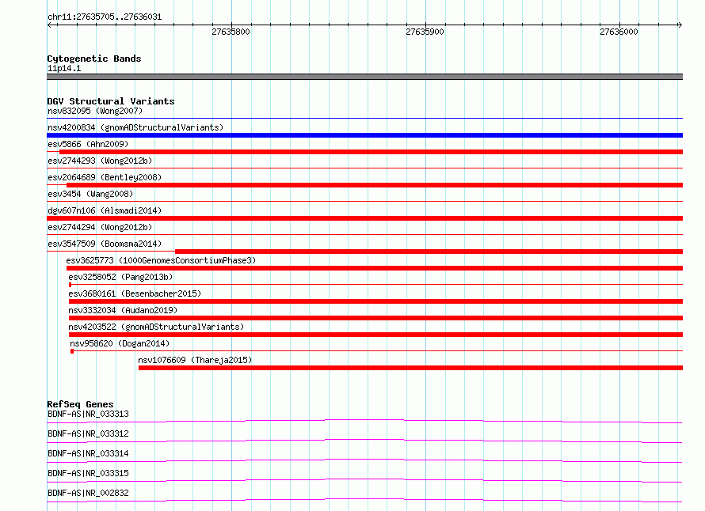This screenshot has height=511, width=705.
Task: Click the thick blue nsv4200834 variant bar
Action: coord(364,135)
